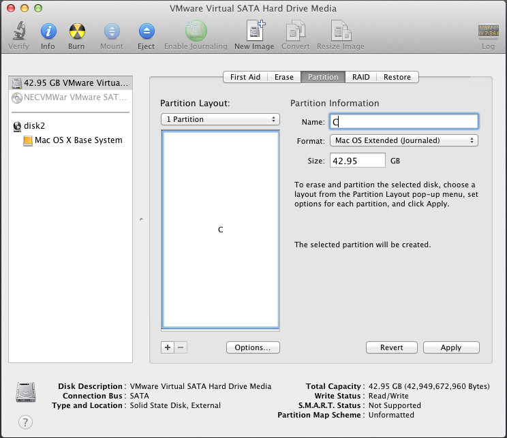
Task: Click the Size field showing 42.95
Action: click(358, 161)
